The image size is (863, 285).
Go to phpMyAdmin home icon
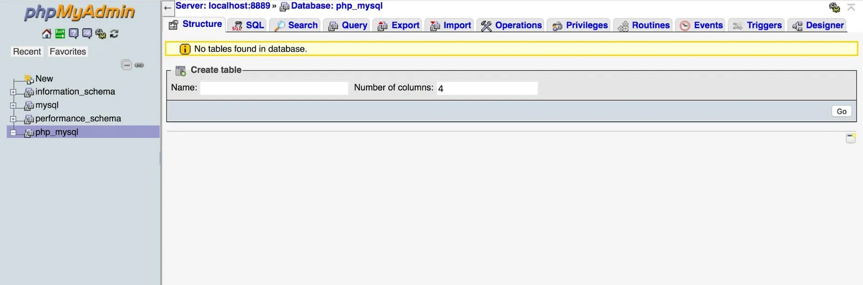click(47, 33)
